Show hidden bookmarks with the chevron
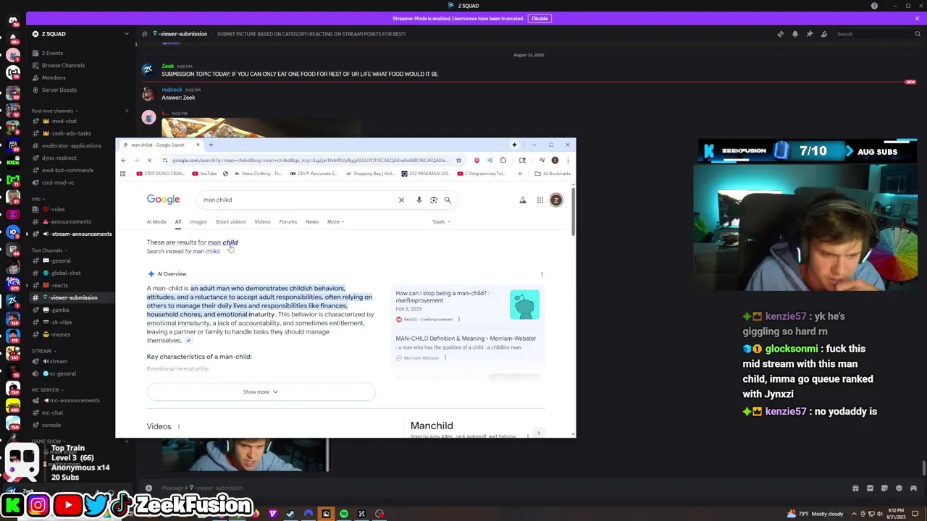 click(x=520, y=174)
